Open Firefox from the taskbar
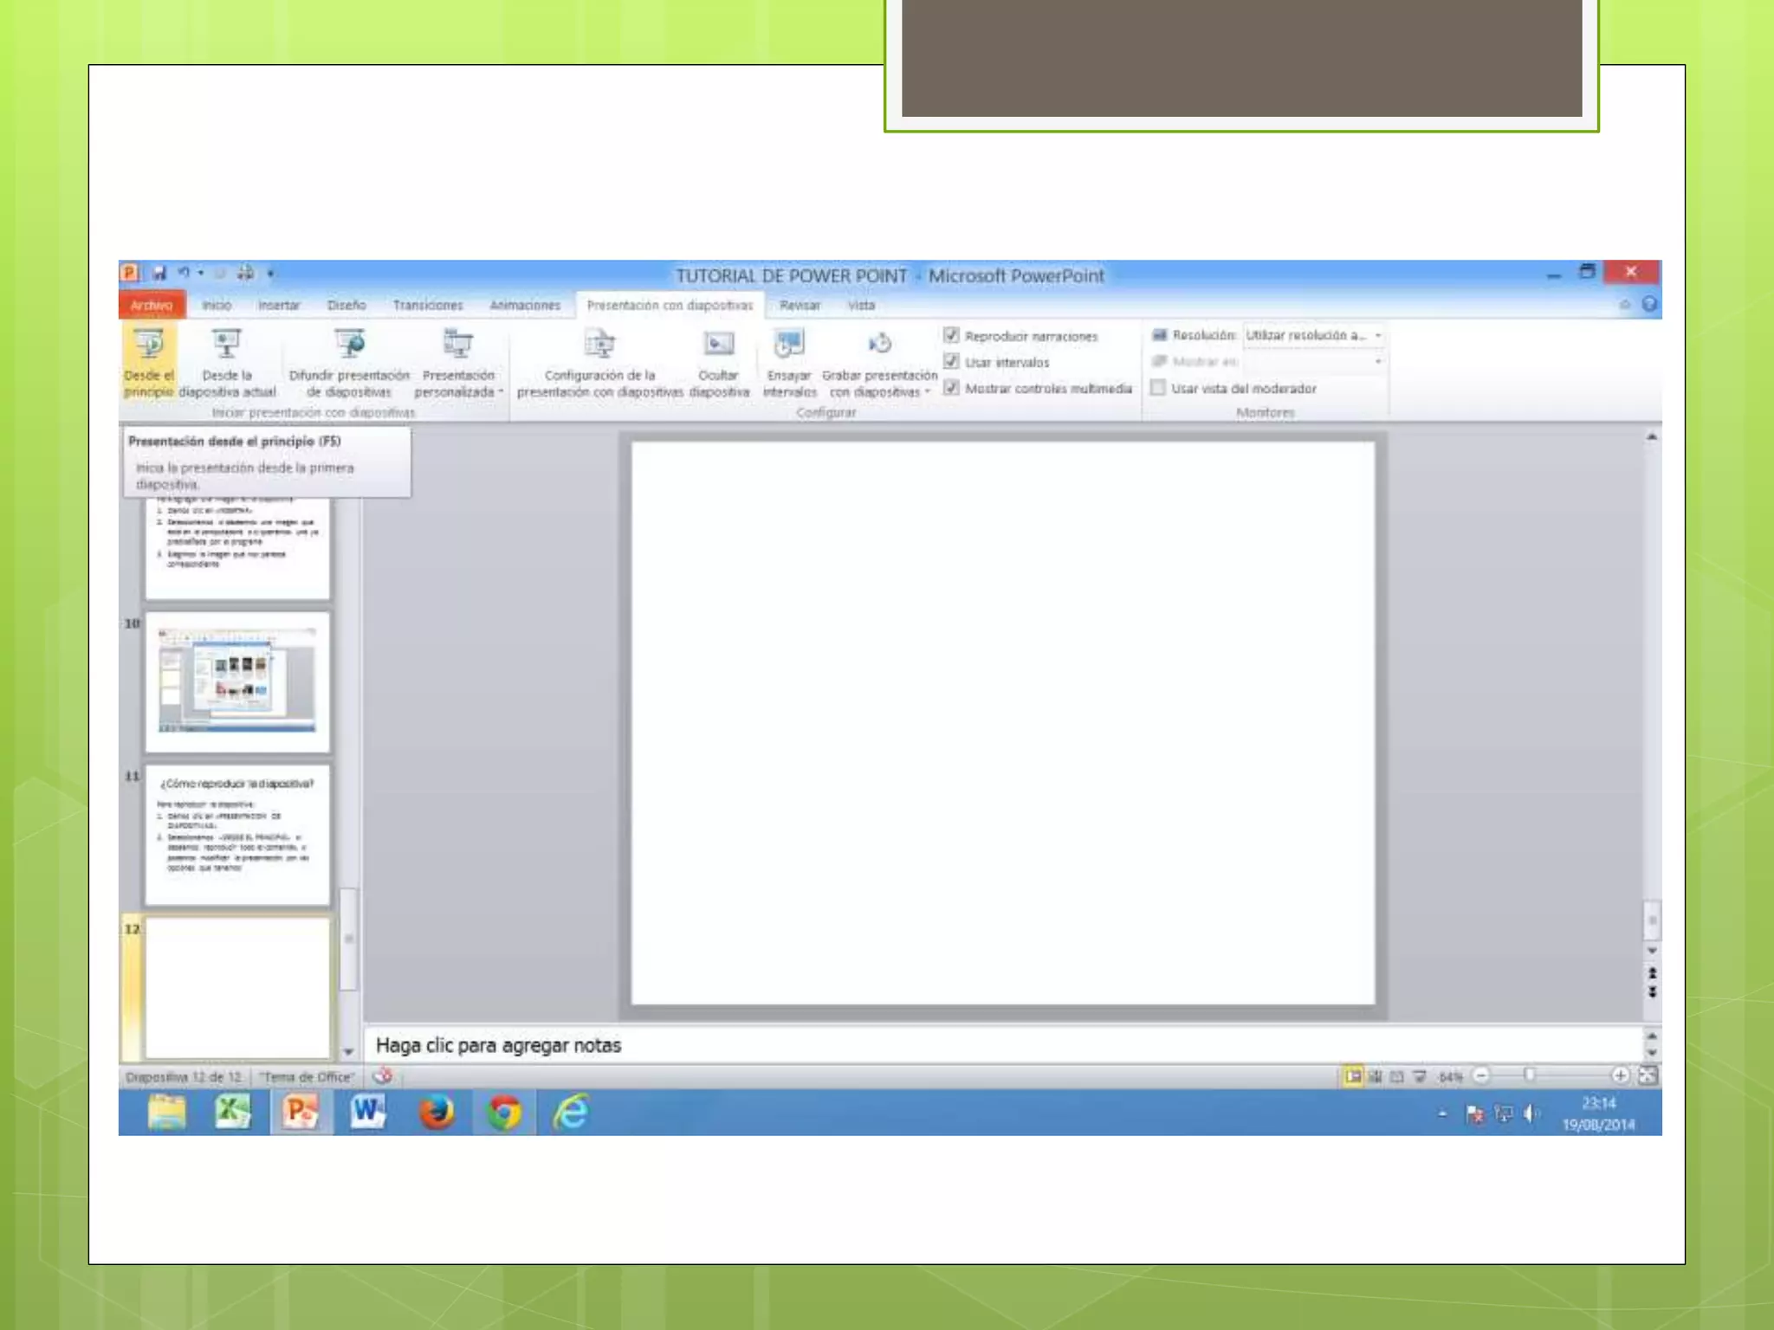1774x1330 pixels. point(437,1112)
